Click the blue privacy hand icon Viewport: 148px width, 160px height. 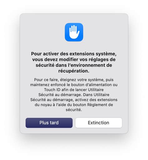(74, 32)
